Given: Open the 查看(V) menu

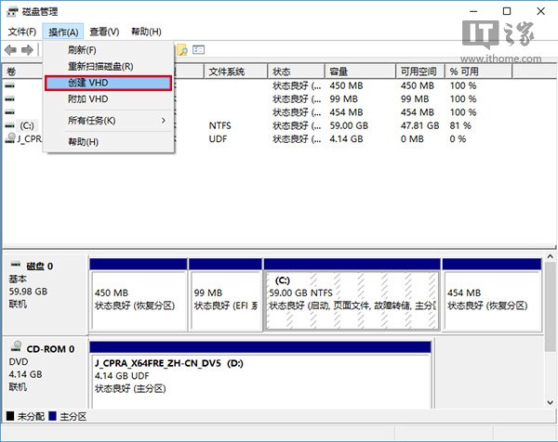Looking at the screenshot, I should click(104, 32).
